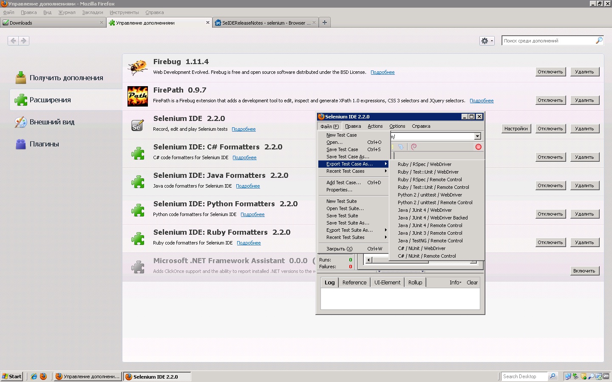Open the Get add-ons section icon
This screenshot has height=382, width=612.
click(21, 78)
